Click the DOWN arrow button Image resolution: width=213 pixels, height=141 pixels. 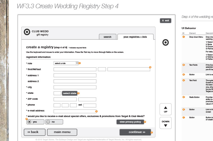(165, 123)
